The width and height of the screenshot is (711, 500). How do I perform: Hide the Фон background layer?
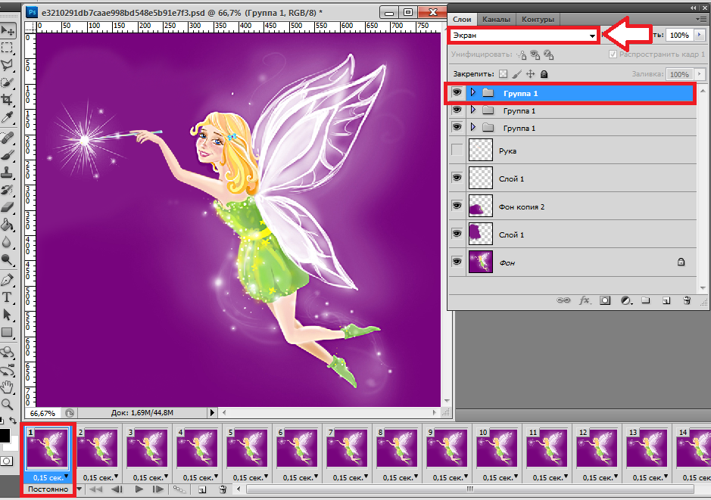[x=457, y=262]
